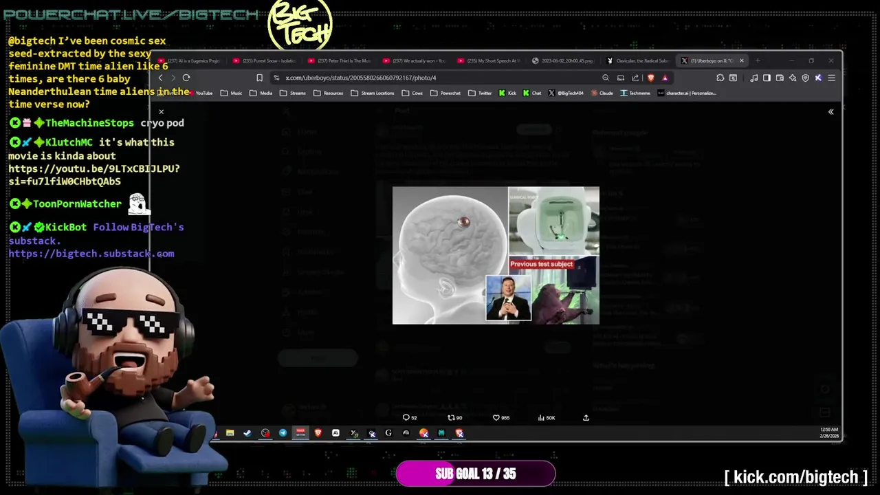Viewport: 880px width, 495px height.
Task: Open Brave browser from the taskbar
Action: tap(318, 433)
